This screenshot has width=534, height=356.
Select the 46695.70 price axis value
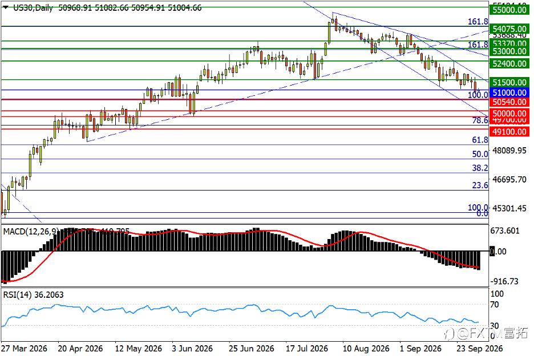tap(509, 180)
